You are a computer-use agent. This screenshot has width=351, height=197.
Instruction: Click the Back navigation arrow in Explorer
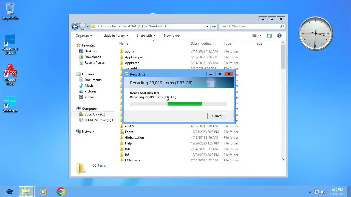pyautogui.click(x=75, y=26)
